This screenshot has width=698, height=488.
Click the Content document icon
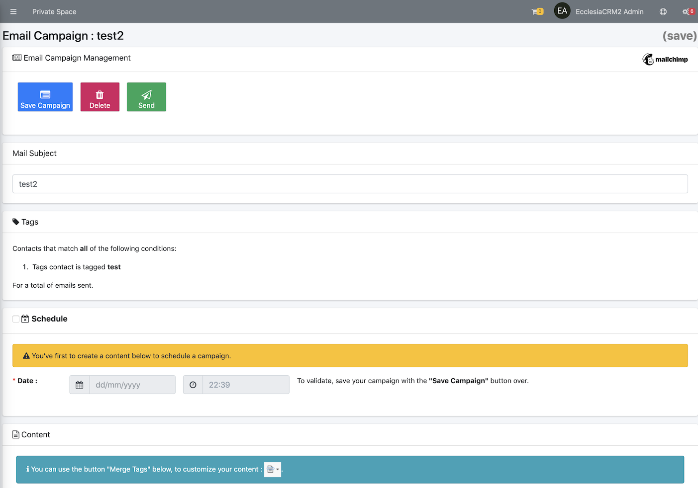(x=16, y=434)
